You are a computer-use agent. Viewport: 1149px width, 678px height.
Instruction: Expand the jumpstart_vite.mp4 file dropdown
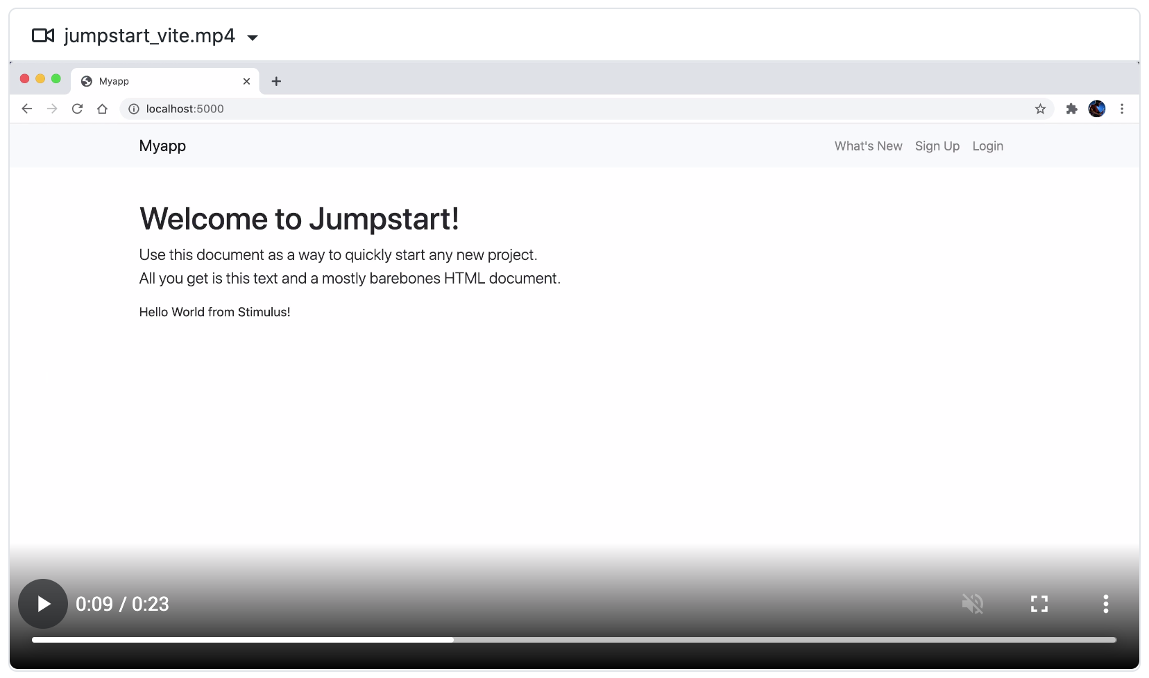253,37
